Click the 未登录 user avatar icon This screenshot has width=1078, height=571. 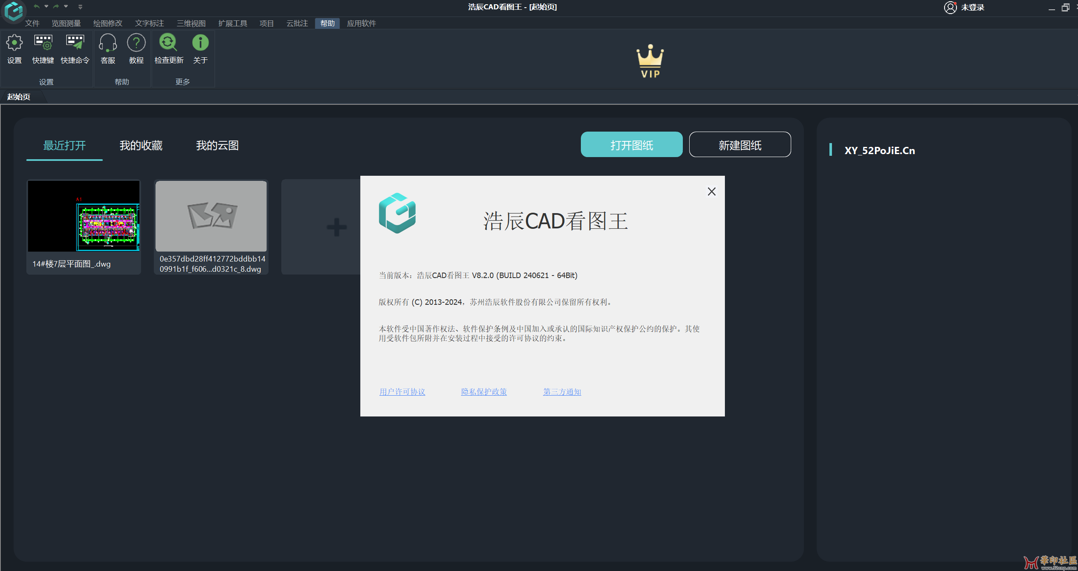point(950,7)
